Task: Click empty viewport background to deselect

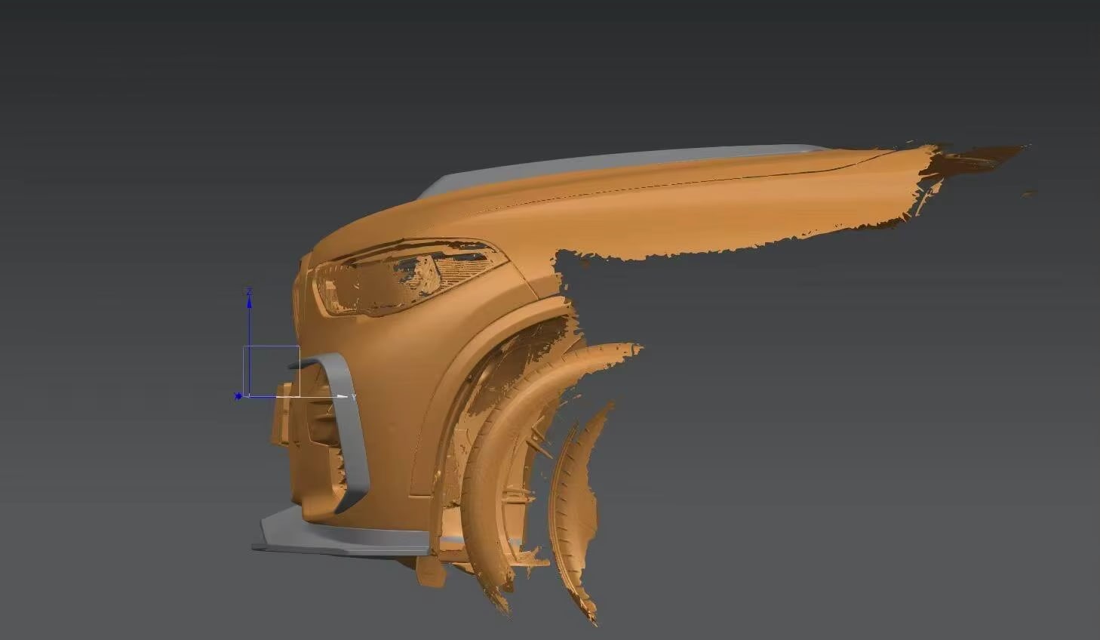Action: 830,453
